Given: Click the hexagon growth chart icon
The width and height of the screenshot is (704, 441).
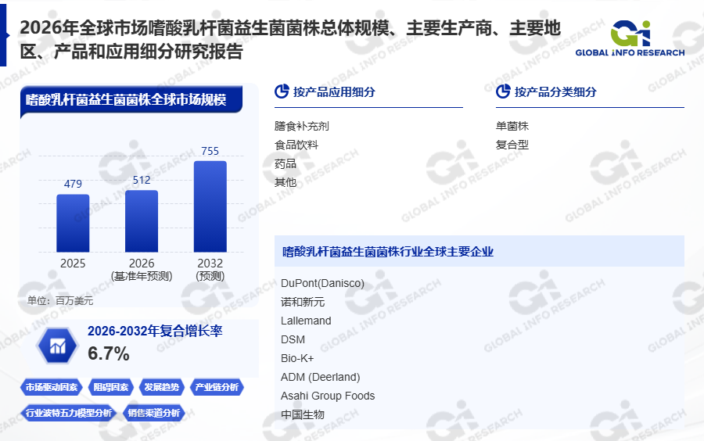Looking at the screenshot, I should click(x=57, y=346).
